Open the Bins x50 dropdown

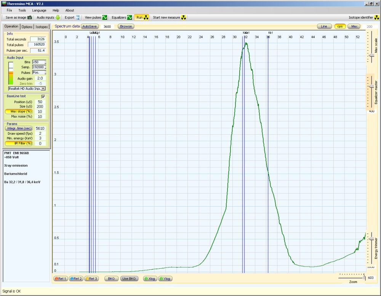click(x=39, y=62)
